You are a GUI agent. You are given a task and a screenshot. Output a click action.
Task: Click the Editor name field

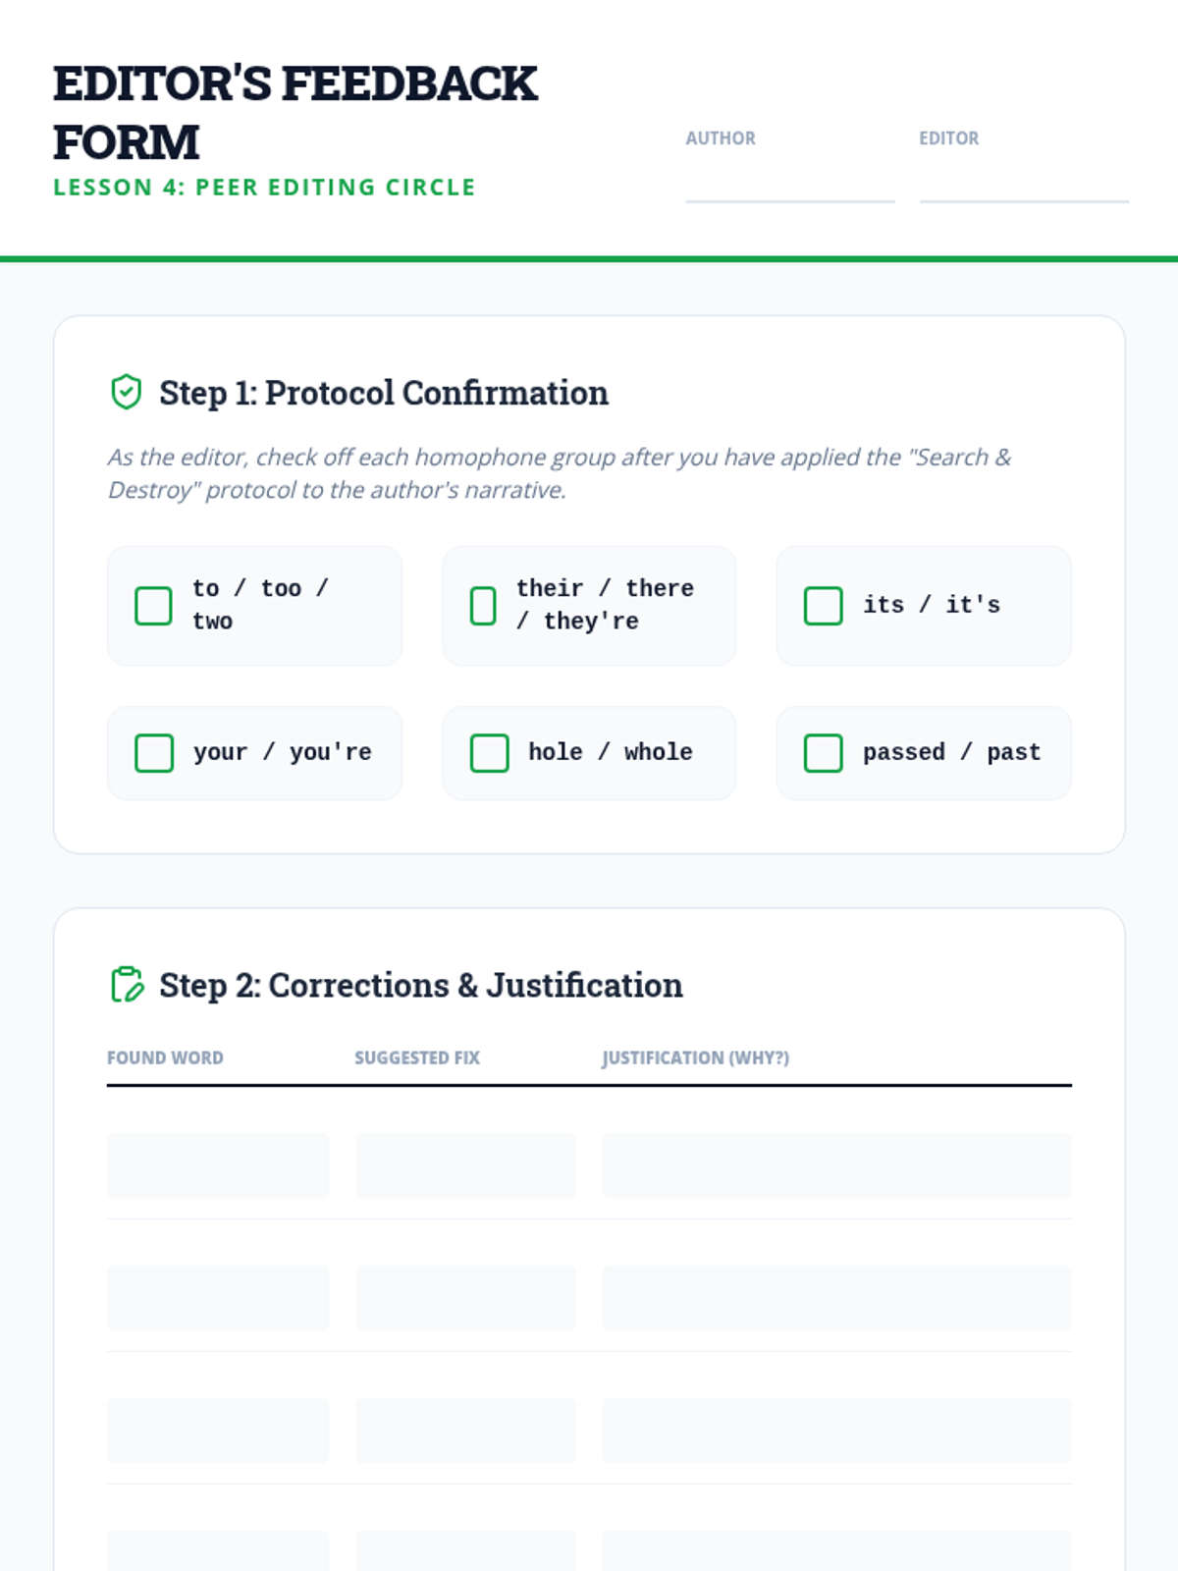click(1023, 182)
